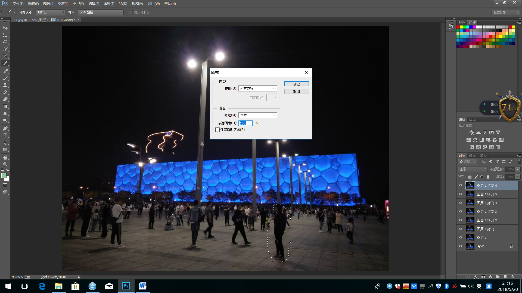Select the Brush tool

[5, 78]
